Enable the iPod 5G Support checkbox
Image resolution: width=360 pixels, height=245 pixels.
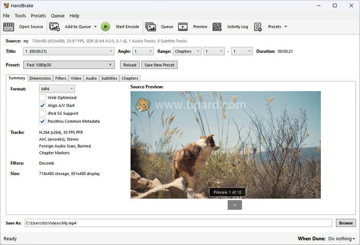(42, 113)
